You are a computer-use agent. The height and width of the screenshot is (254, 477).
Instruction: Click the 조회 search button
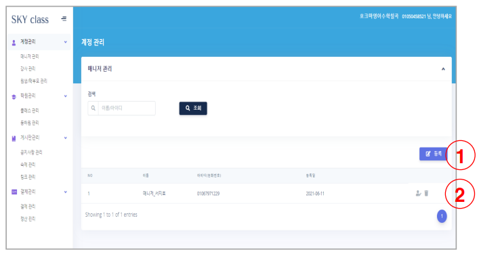coord(193,108)
